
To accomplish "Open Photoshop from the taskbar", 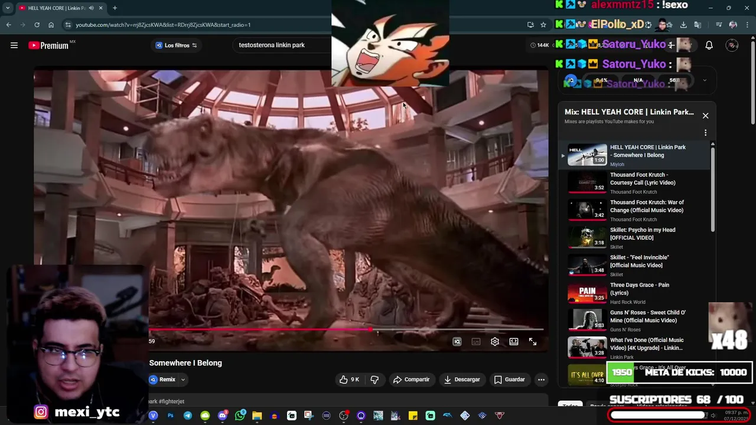I will pyautogui.click(x=171, y=416).
